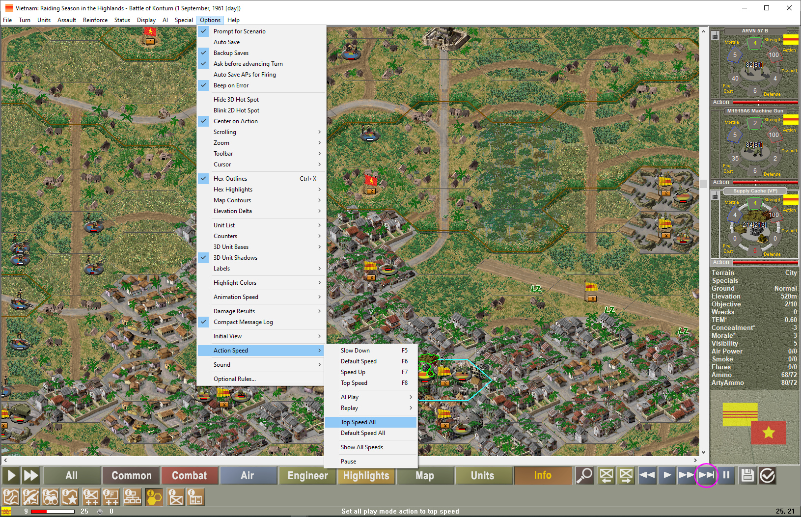Enable Auto Save option

(261, 42)
